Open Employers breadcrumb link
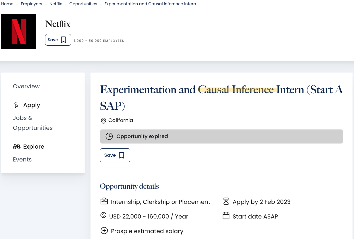This screenshot has width=354, height=239. pyautogui.click(x=31, y=4)
